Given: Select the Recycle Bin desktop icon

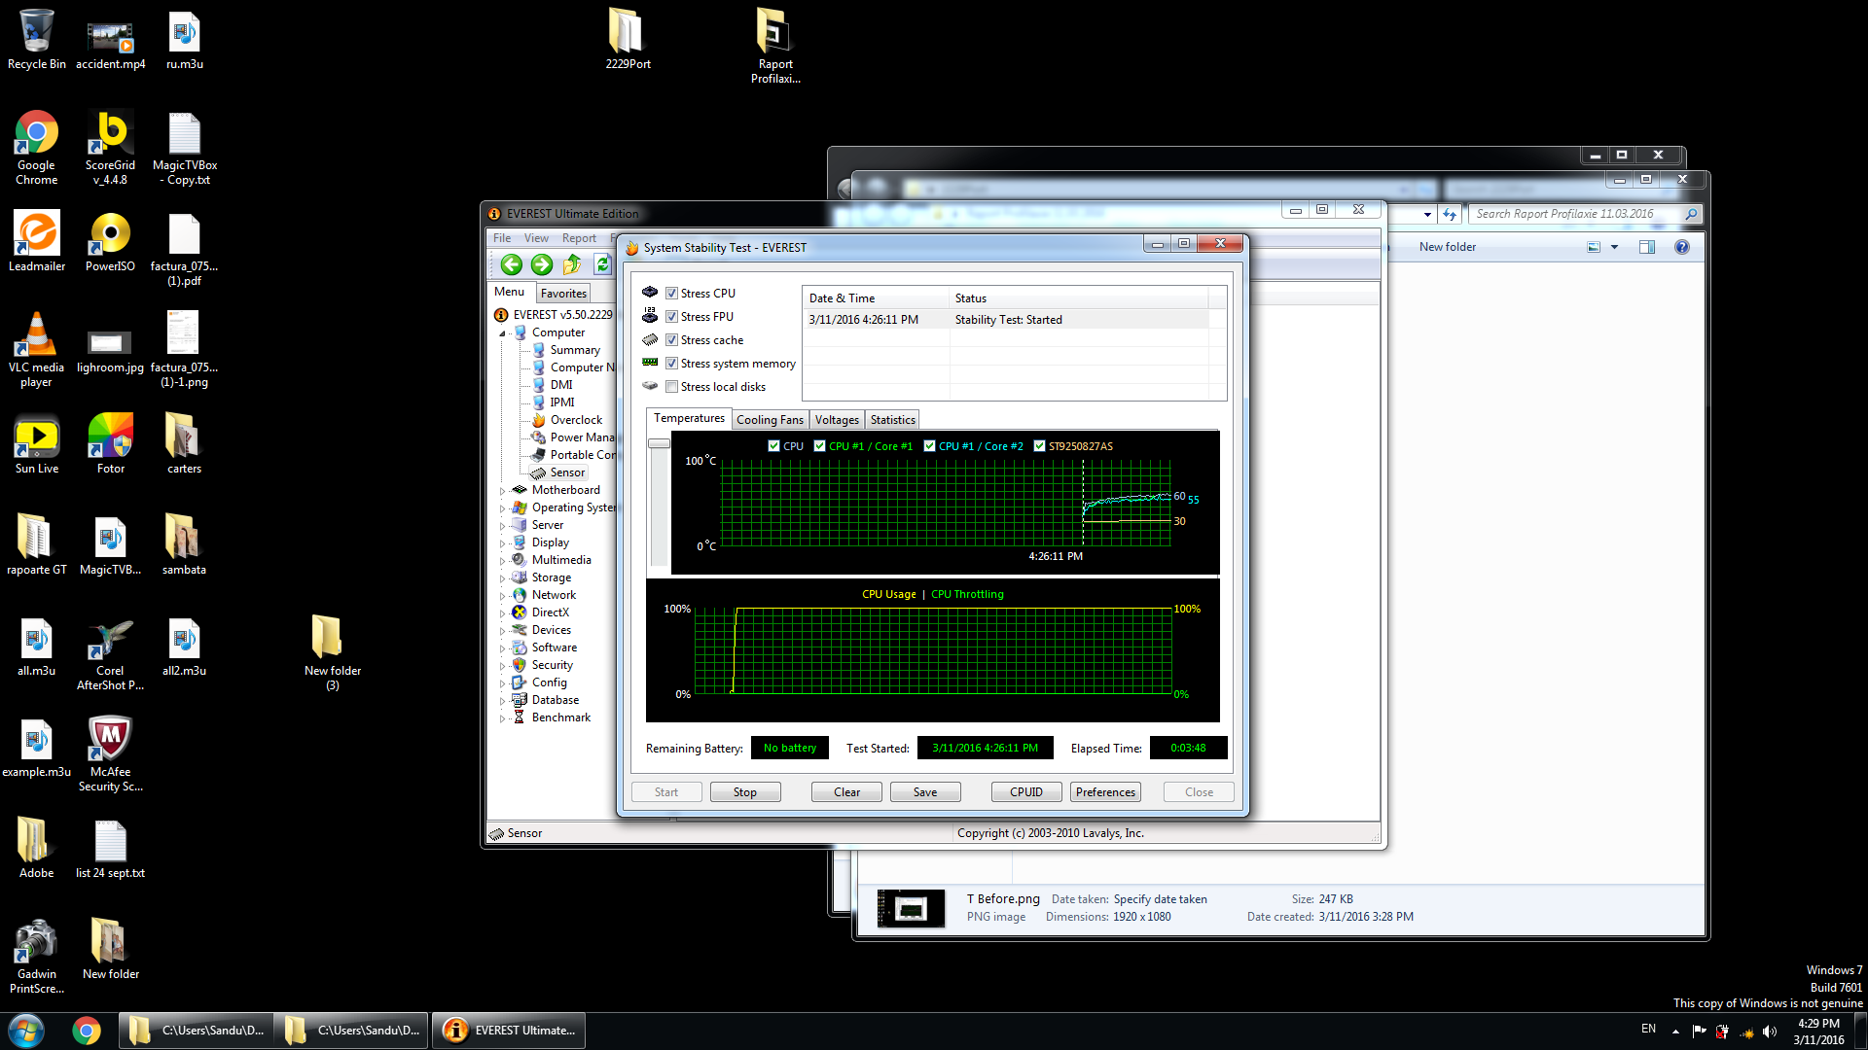Looking at the screenshot, I should tap(36, 39).
